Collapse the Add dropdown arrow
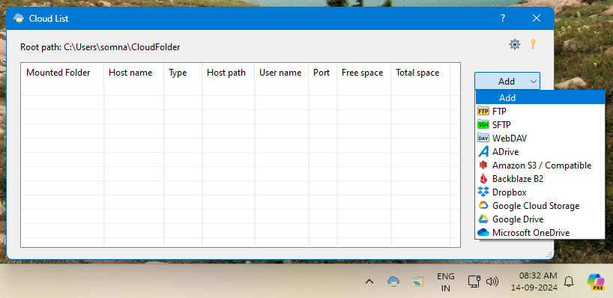Viewport: 613px width, 298px height. pos(534,81)
